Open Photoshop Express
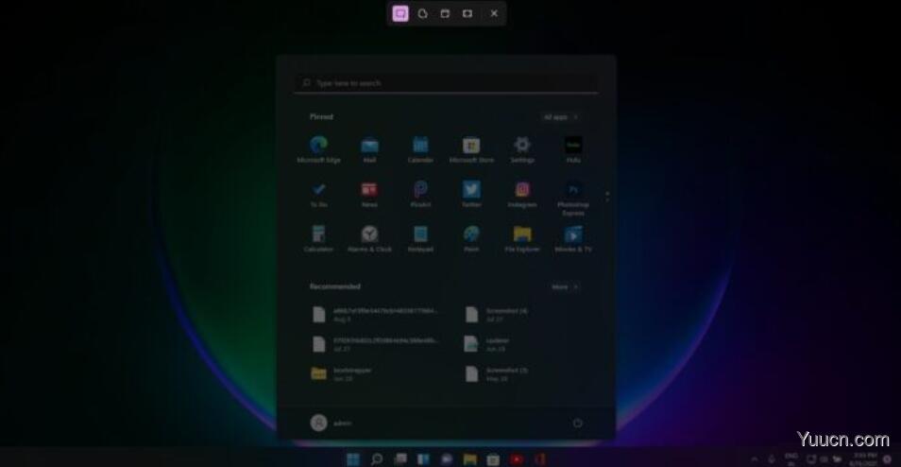901x467 pixels. click(573, 199)
